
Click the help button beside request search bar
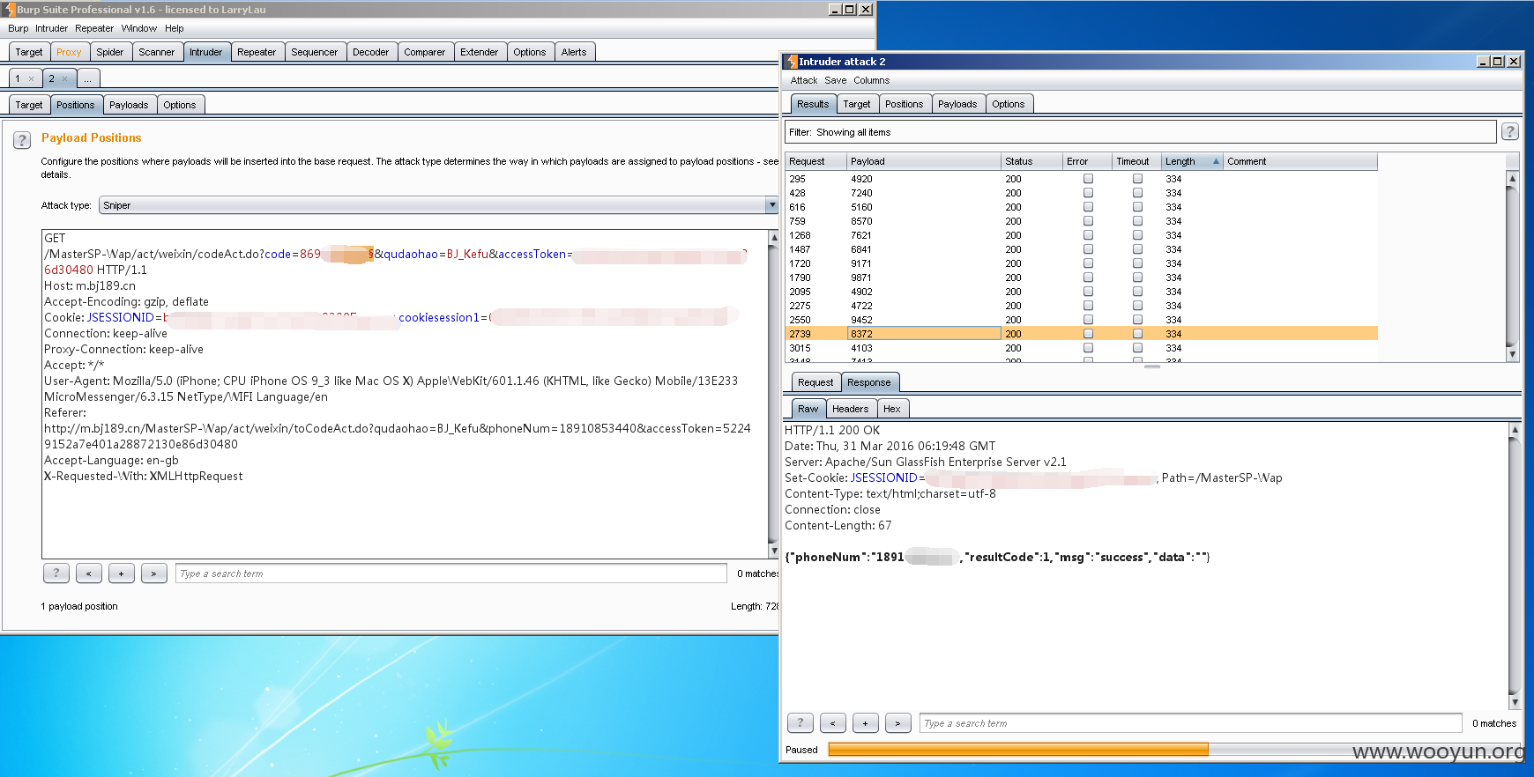click(x=56, y=573)
